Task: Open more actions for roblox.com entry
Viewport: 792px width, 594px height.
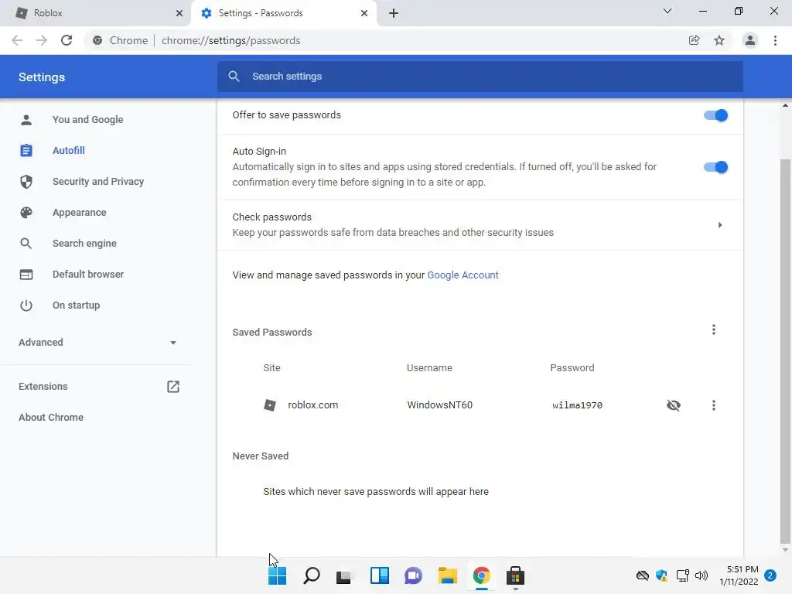Action: 714,405
